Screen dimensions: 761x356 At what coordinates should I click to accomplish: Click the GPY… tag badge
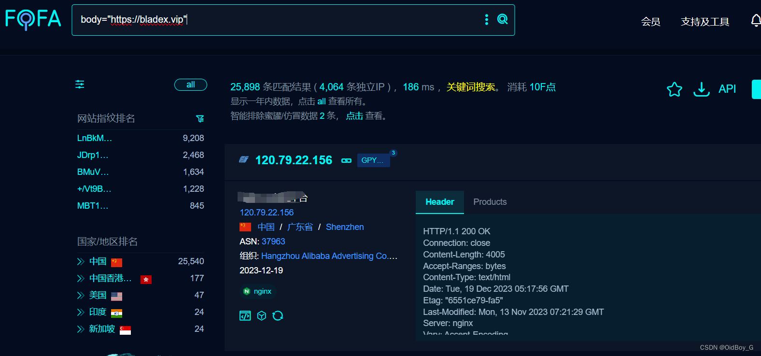point(373,160)
